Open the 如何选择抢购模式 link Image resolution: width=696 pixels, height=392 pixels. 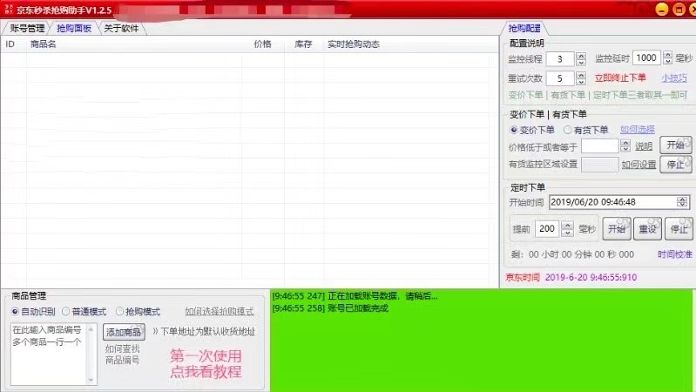[x=220, y=312]
